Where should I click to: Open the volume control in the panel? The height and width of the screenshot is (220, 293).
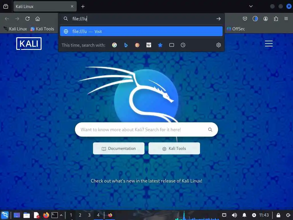pyautogui.click(x=234, y=215)
